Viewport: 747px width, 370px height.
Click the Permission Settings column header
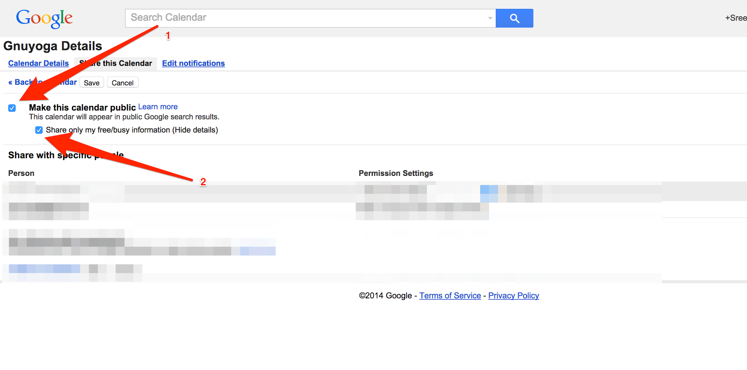tap(396, 173)
